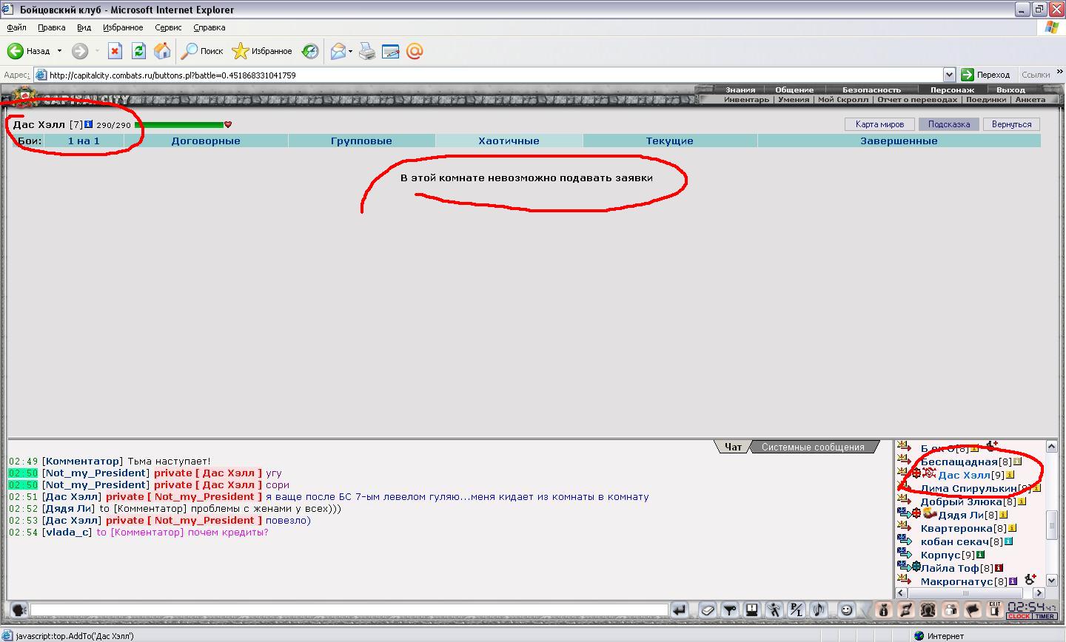Open info icon next to Корпус
Screen dimensions: 1066x642
tap(980, 555)
